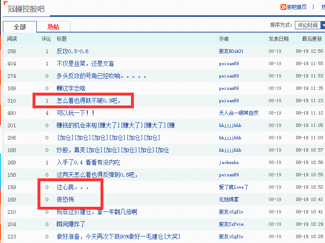Screen dimensions: 325x243
Task: Click the 评论 column header
Action: 46,39
